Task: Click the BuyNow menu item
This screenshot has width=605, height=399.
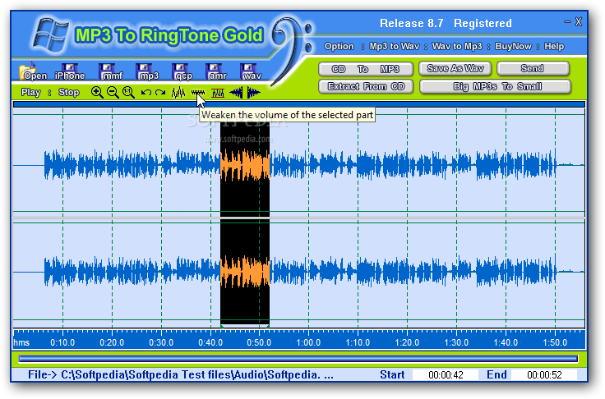Action: click(x=513, y=46)
